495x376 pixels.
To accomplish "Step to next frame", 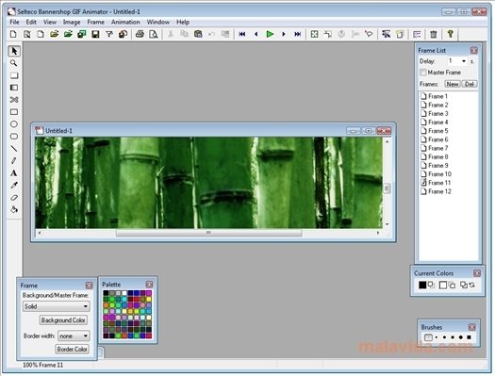I will [284, 34].
